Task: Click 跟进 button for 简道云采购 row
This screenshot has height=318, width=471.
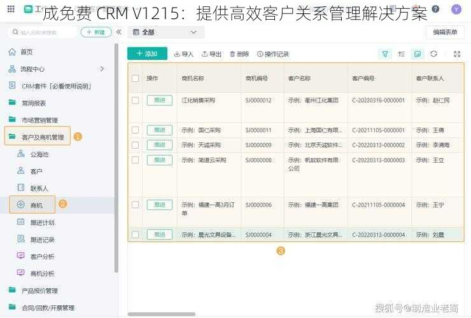Action: pyautogui.click(x=160, y=160)
